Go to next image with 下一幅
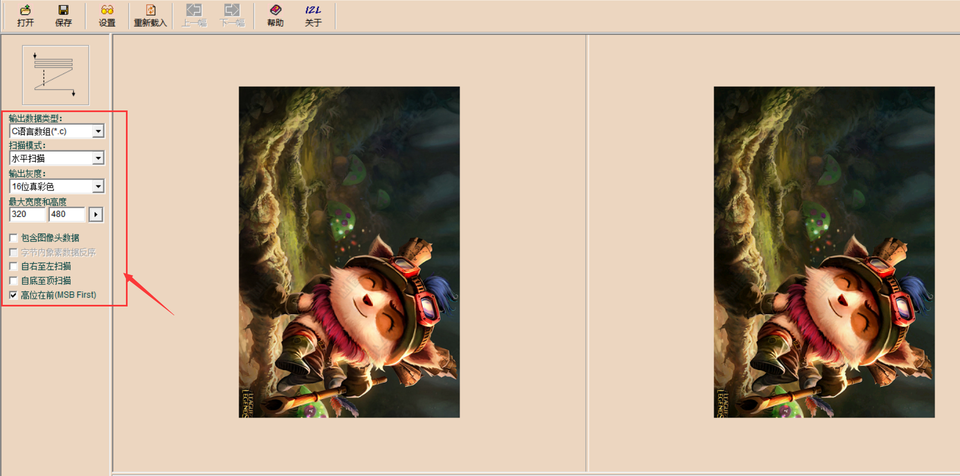Viewport: 960px width, 476px height. [232, 15]
